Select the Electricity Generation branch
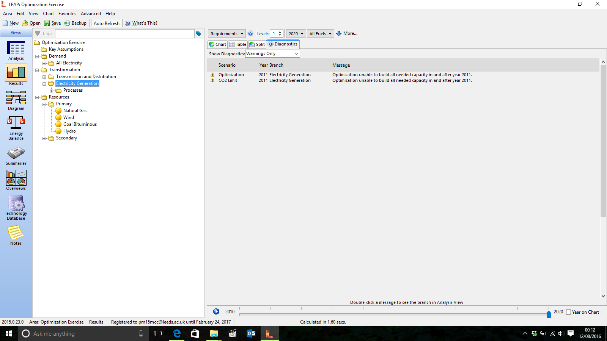Image resolution: width=607 pixels, height=341 pixels. [77, 83]
